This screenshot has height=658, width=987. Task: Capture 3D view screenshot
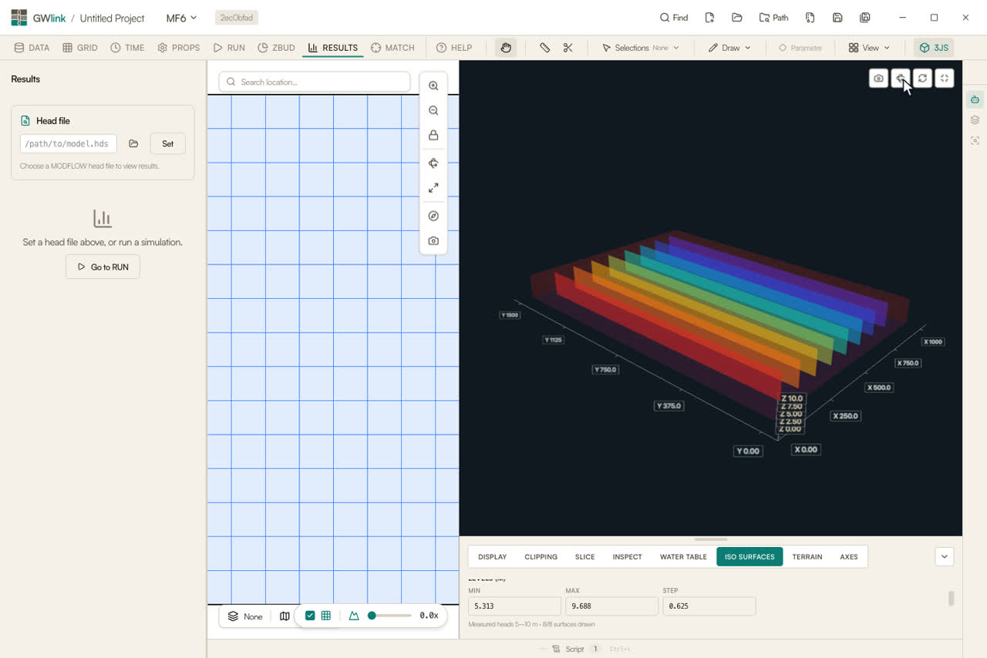click(878, 79)
